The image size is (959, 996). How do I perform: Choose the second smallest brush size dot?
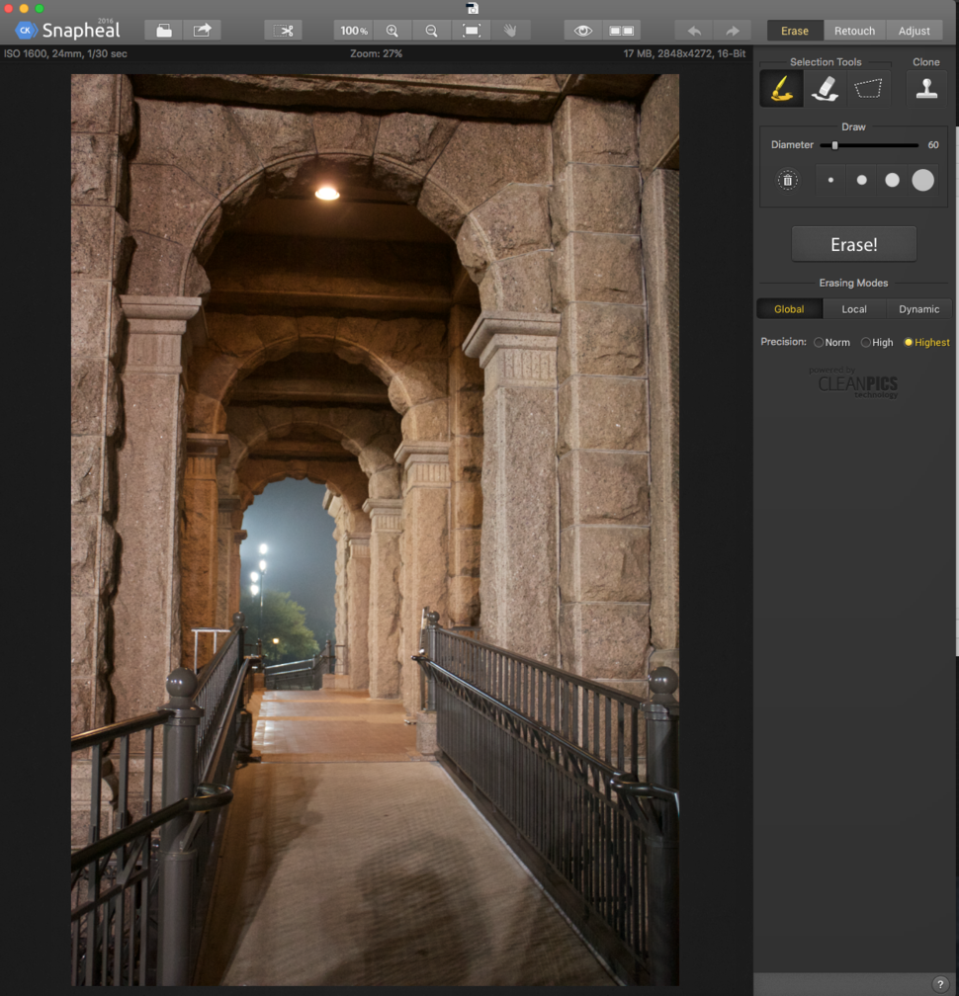[862, 181]
